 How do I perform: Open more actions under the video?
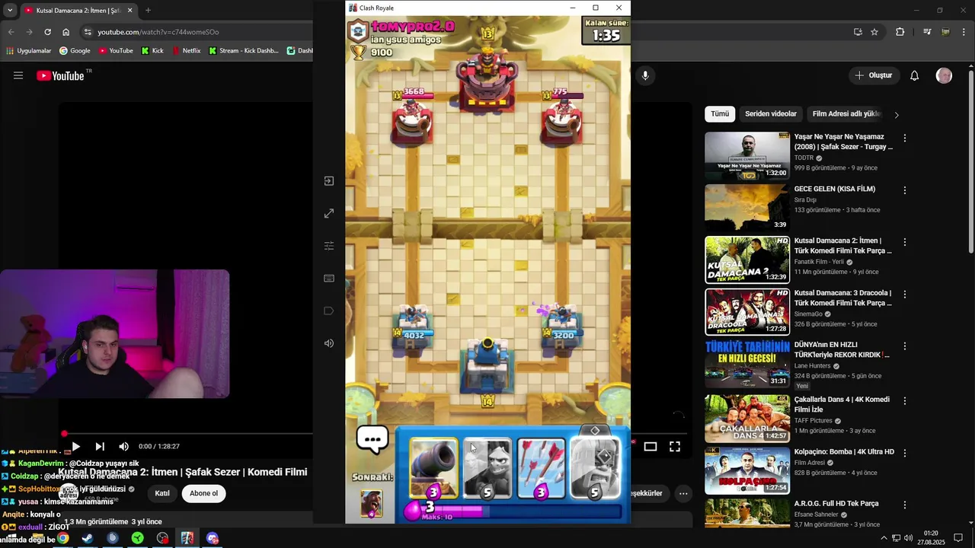(x=683, y=493)
